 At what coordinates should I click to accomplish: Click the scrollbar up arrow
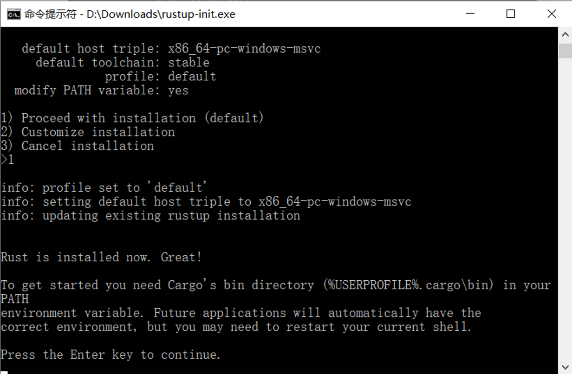(x=565, y=34)
